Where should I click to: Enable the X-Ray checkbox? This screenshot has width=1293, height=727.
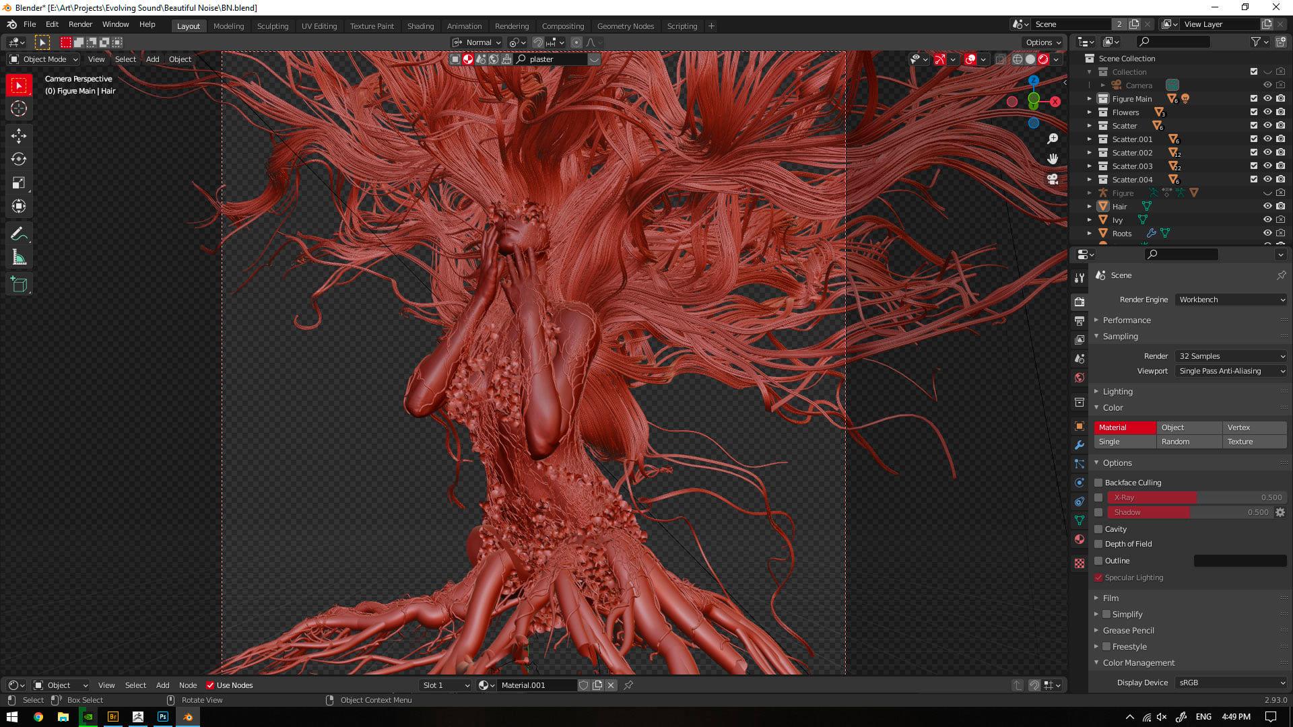[x=1098, y=497]
